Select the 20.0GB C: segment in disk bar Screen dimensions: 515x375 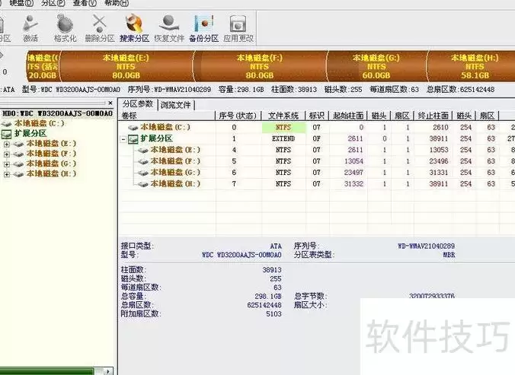tap(43, 66)
